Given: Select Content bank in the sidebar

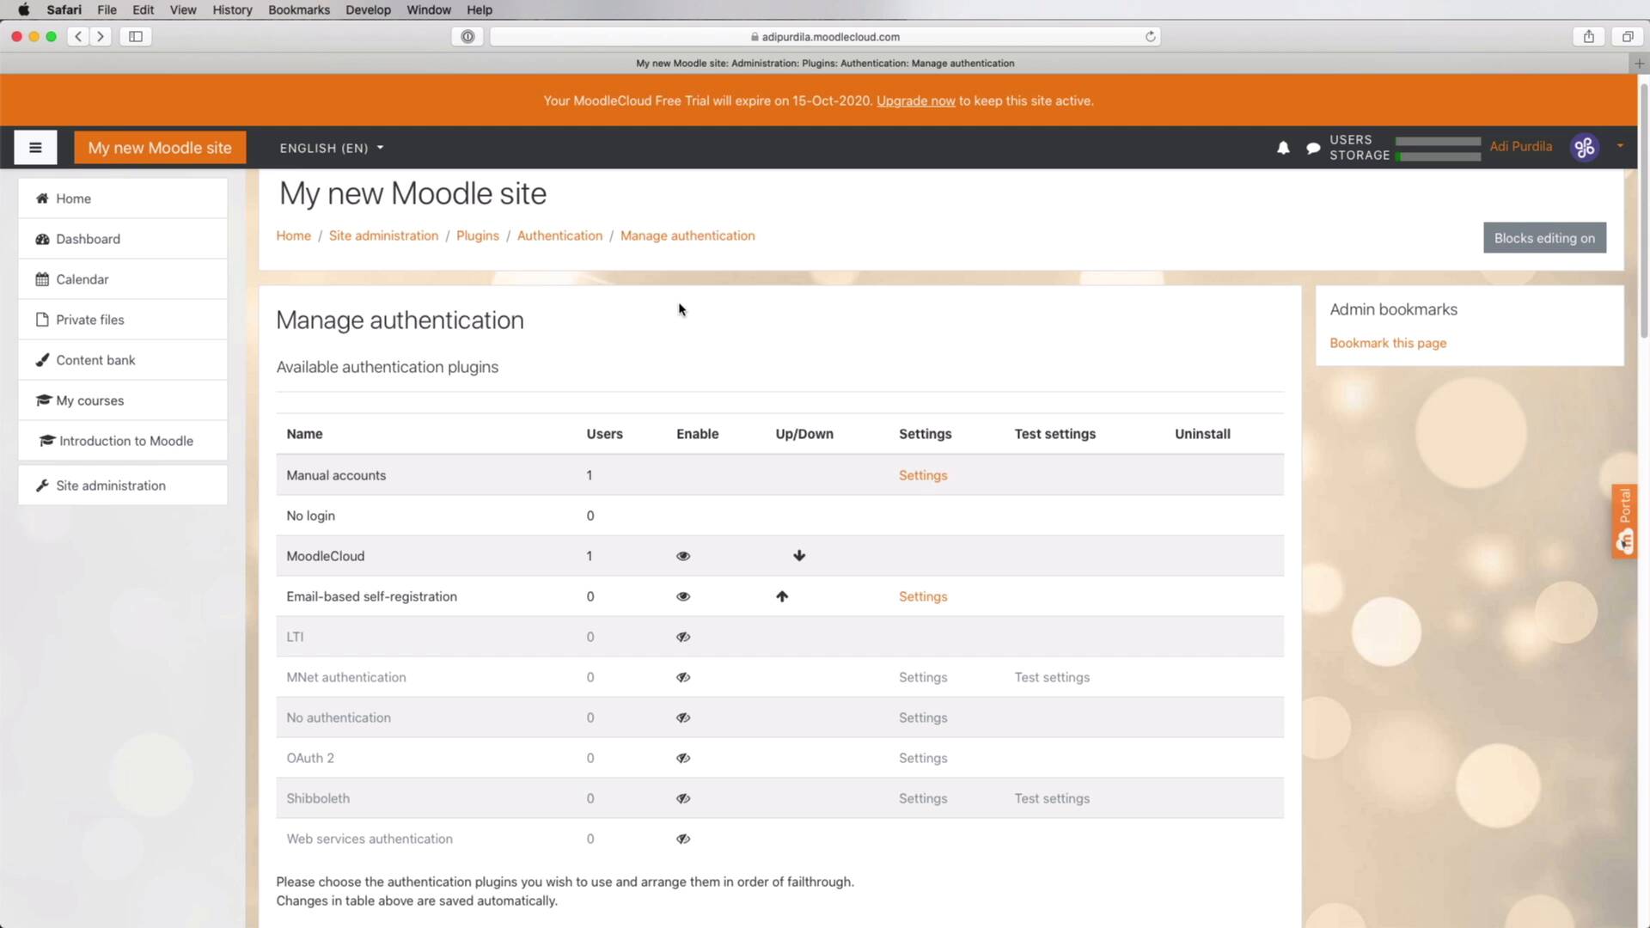Looking at the screenshot, I should click(x=95, y=360).
